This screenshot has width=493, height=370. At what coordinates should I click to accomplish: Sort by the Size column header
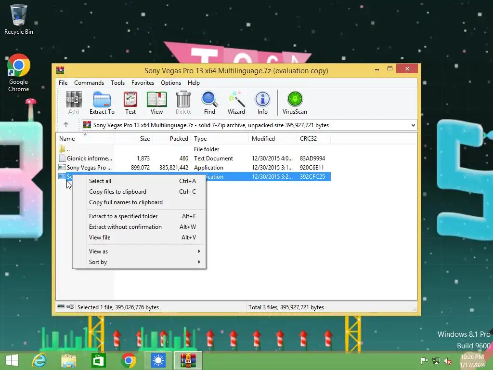point(133,138)
